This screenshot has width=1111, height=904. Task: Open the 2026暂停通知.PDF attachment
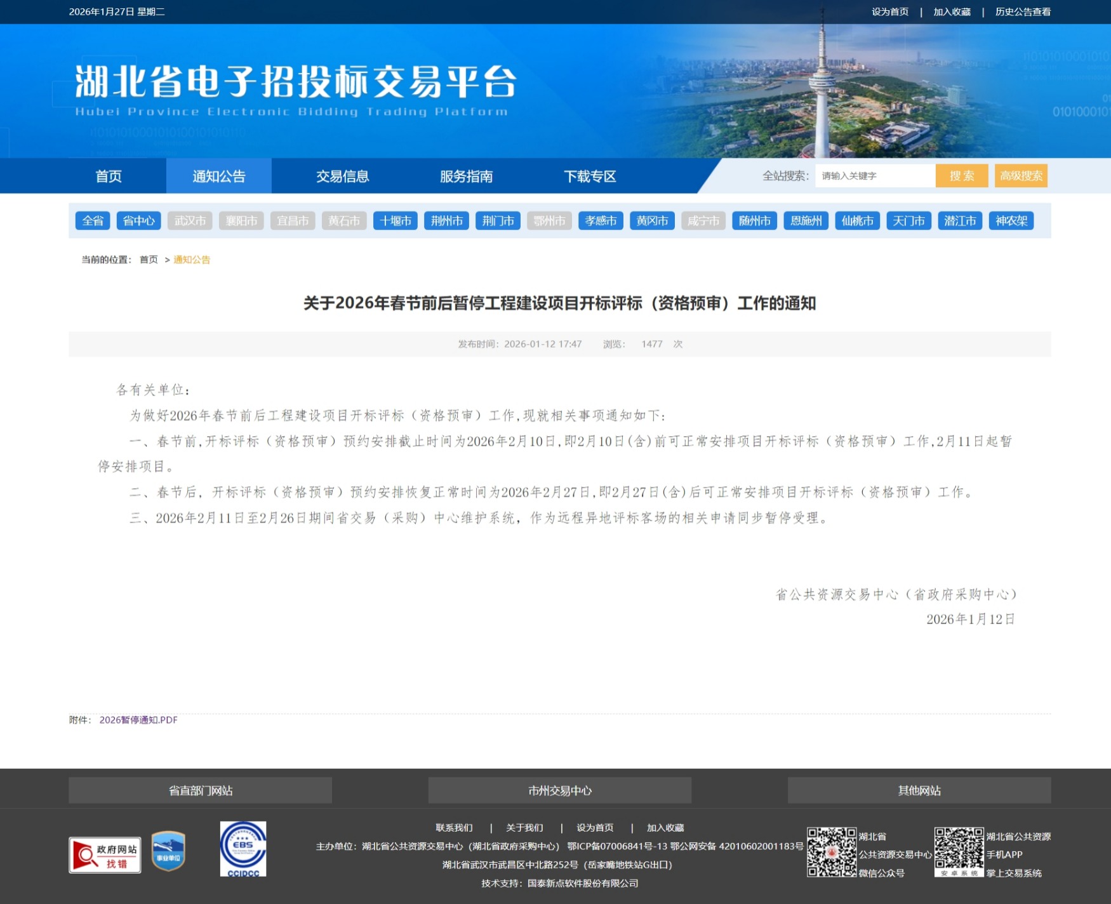click(x=138, y=720)
